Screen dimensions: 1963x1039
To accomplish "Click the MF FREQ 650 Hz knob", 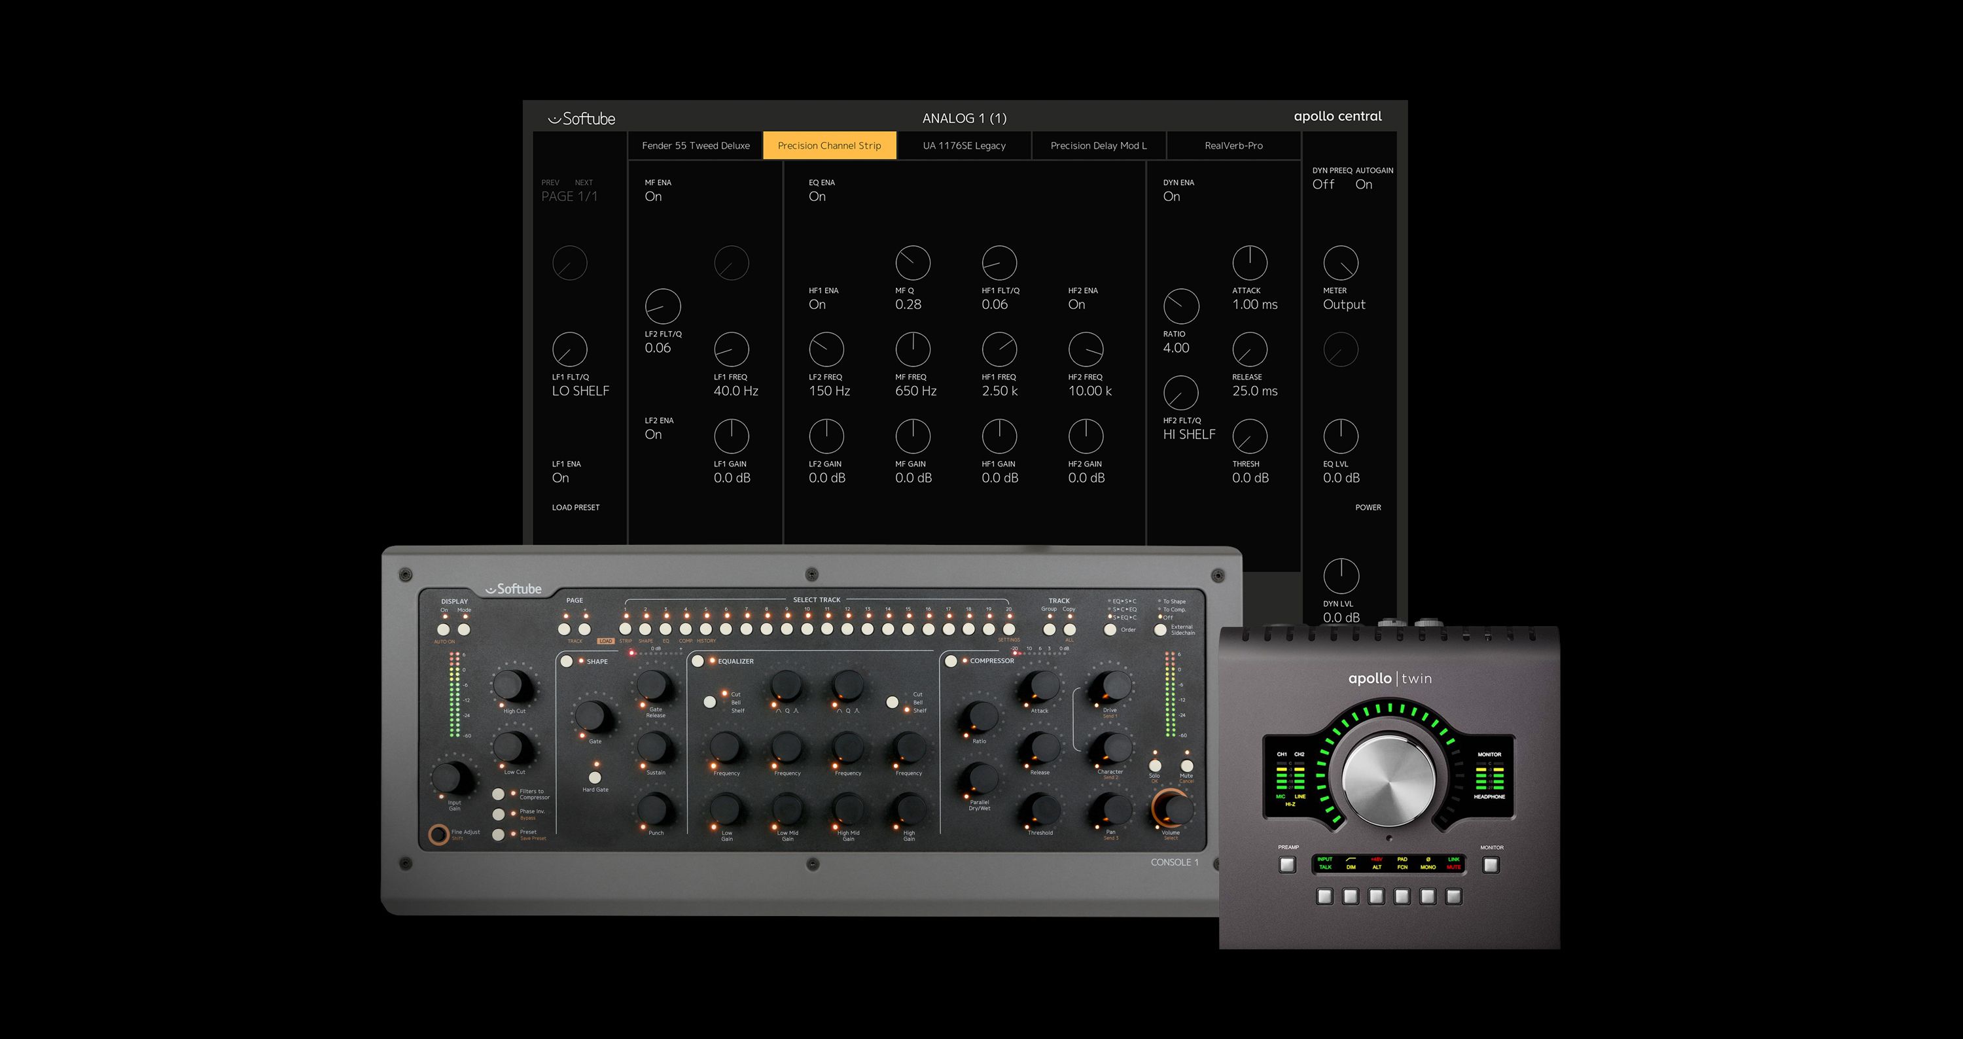I will tap(912, 349).
